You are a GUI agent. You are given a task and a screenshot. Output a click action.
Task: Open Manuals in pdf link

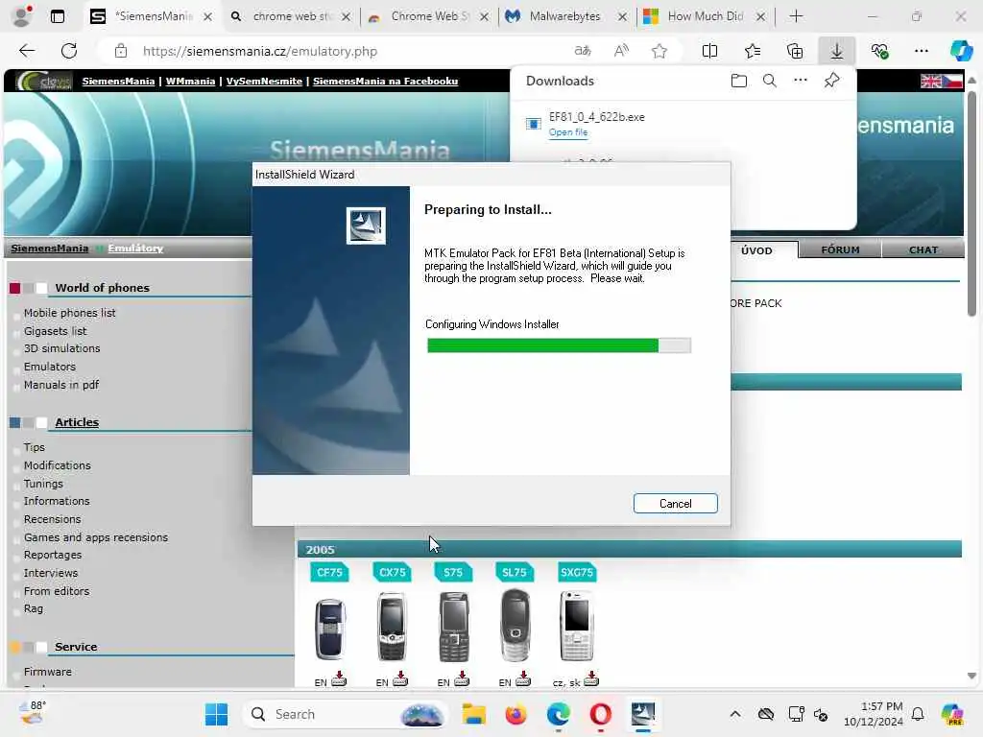click(x=61, y=385)
